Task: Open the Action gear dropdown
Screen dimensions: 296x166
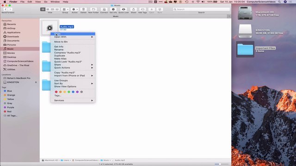Action: tap(75, 9)
